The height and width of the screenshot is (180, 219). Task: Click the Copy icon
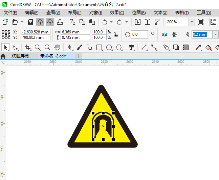82,22
